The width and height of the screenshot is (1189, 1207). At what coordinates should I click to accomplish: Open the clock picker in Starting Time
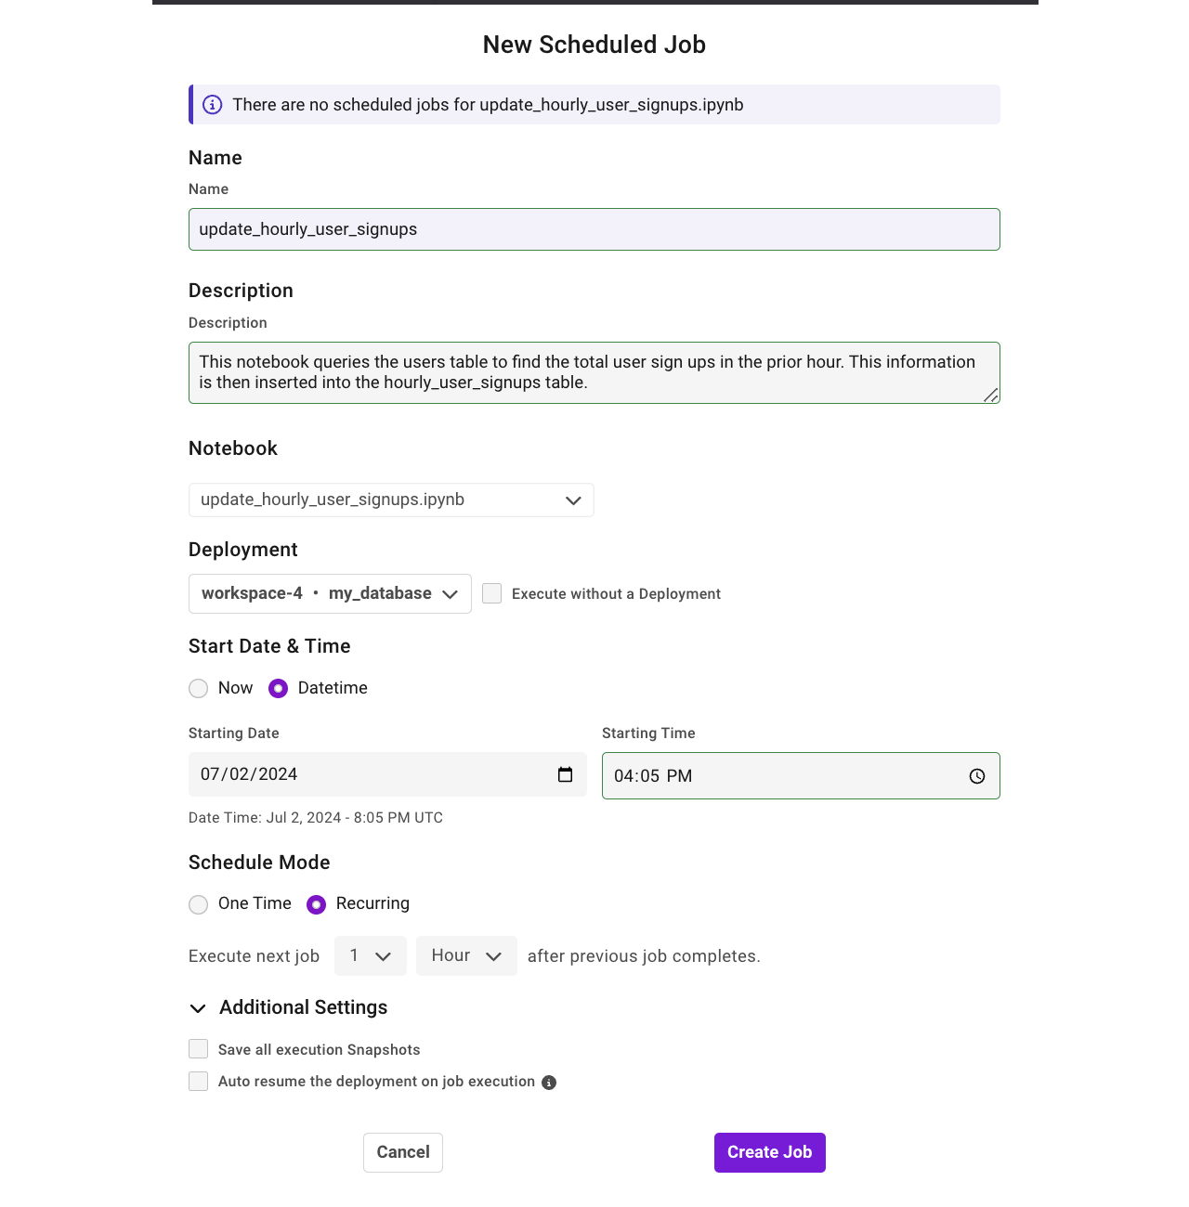[x=977, y=776]
